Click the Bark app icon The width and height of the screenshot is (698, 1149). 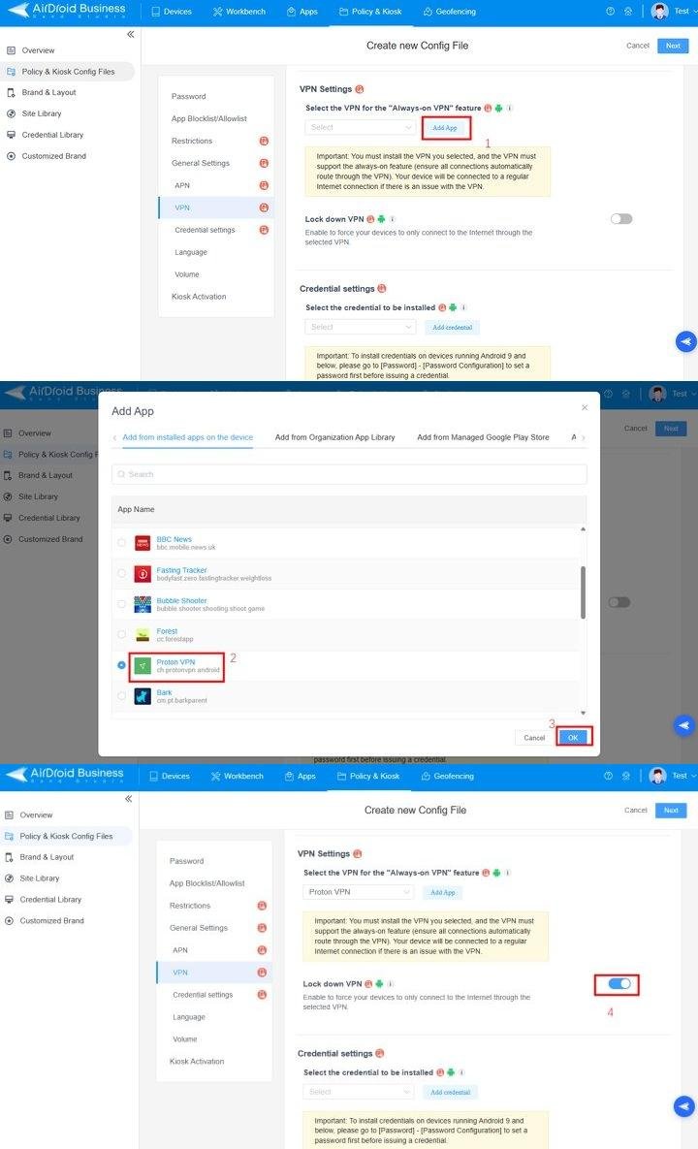(x=143, y=696)
